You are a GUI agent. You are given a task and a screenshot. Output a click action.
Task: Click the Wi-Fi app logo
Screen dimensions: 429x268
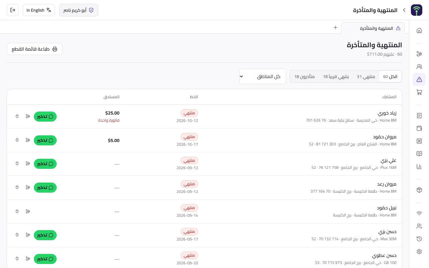click(x=417, y=10)
